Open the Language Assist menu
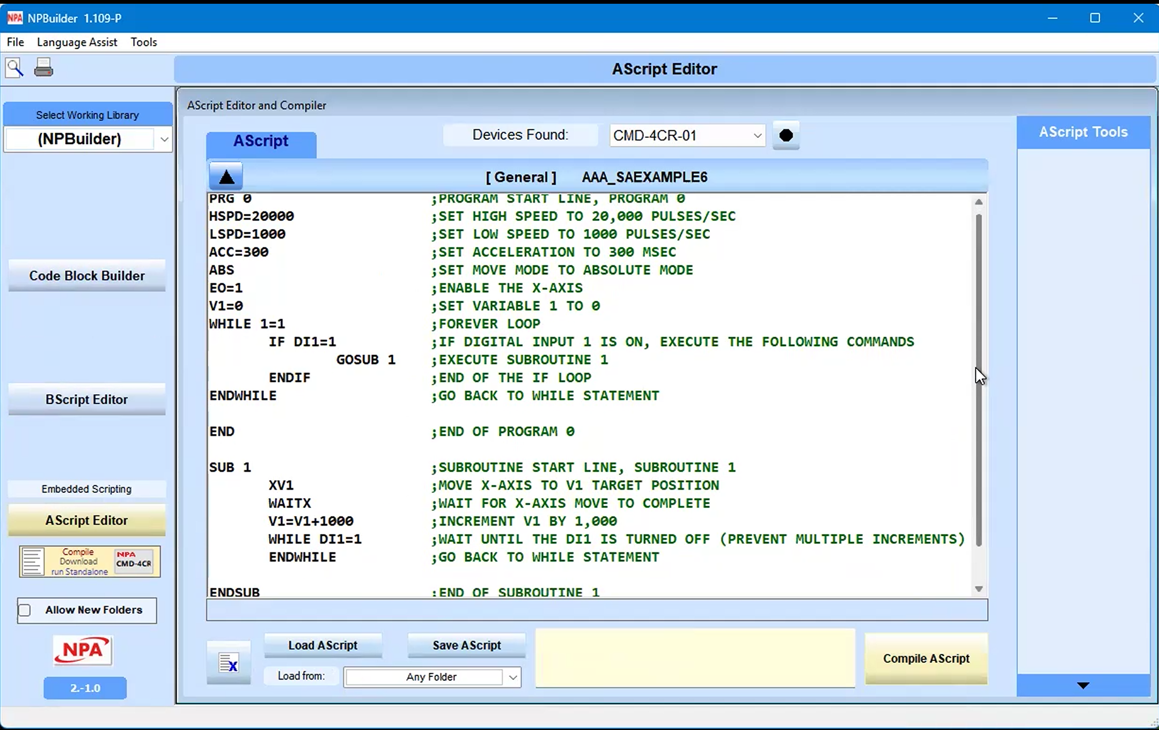 click(x=77, y=42)
